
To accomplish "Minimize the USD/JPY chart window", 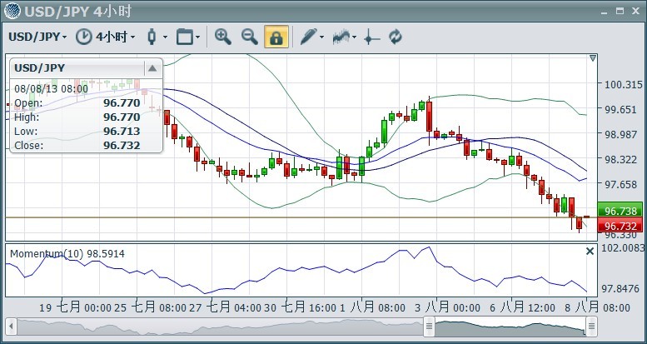I will pos(605,12).
